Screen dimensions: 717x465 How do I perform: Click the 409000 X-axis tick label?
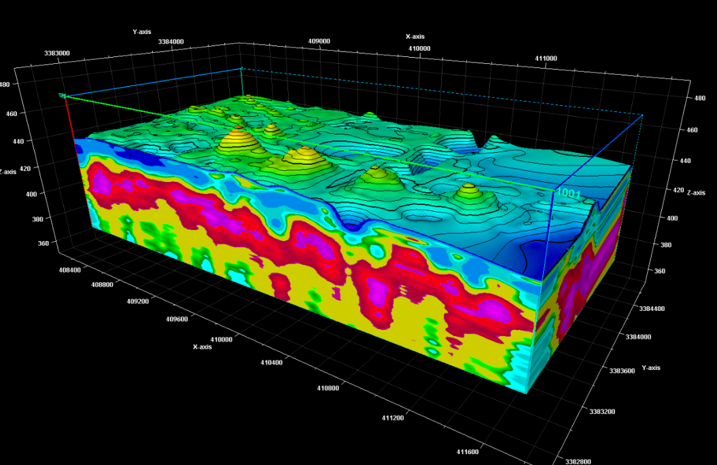[319, 41]
